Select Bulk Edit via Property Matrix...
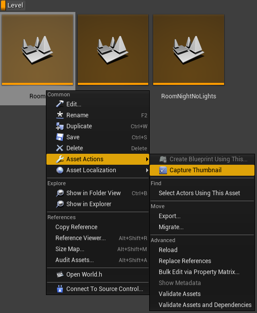The height and width of the screenshot is (313, 257). (x=199, y=272)
